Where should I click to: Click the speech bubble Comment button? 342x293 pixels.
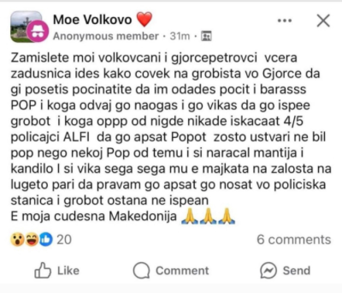pyautogui.click(x=170, y=270)
